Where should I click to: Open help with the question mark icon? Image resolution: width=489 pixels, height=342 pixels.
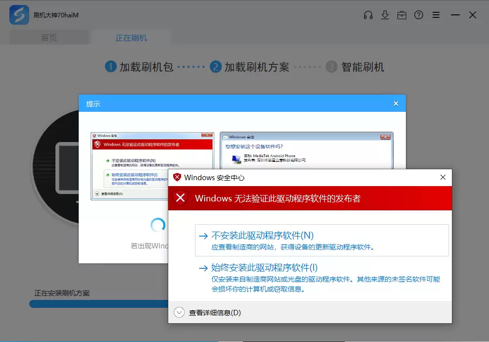[x=419, y=15]
